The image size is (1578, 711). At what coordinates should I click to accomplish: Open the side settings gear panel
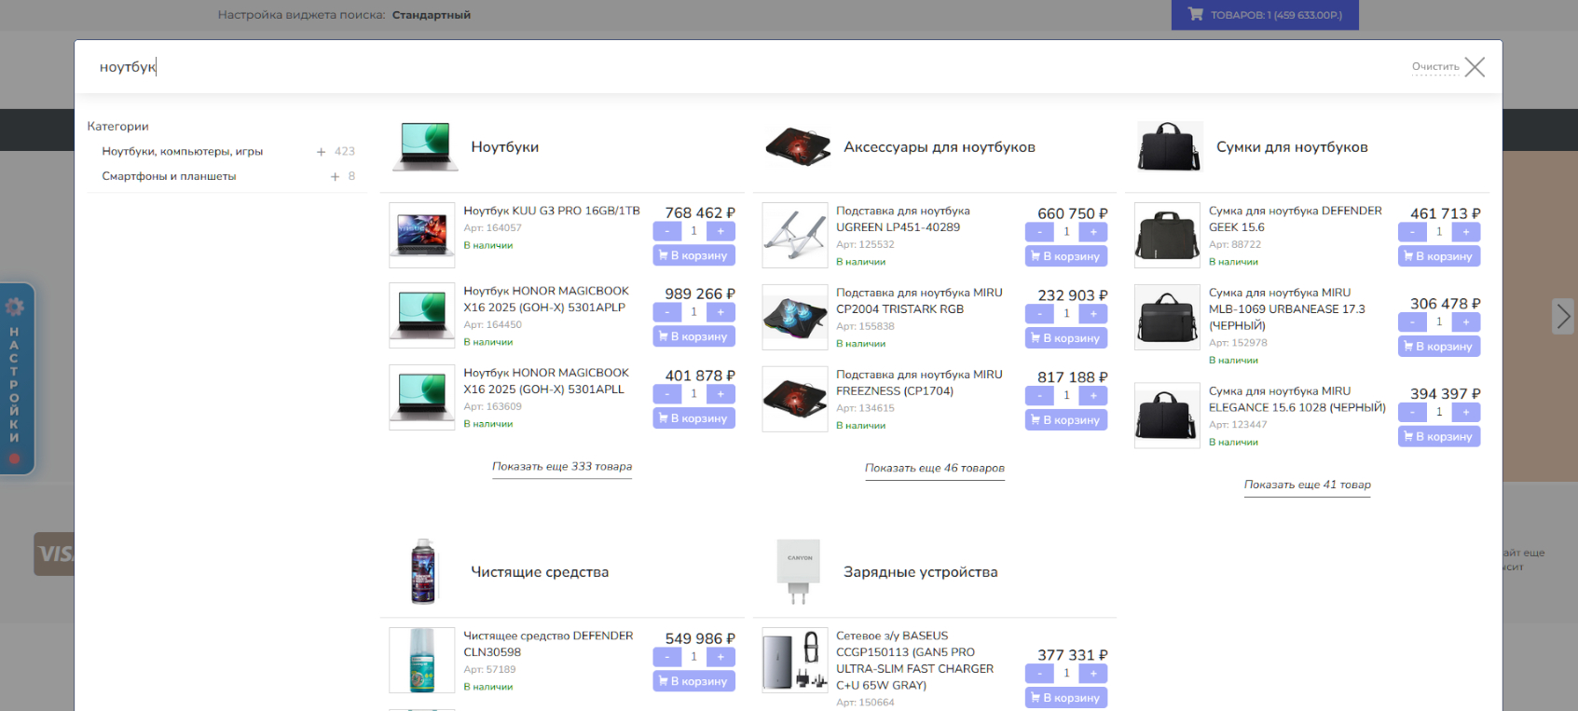click(15, 308)
